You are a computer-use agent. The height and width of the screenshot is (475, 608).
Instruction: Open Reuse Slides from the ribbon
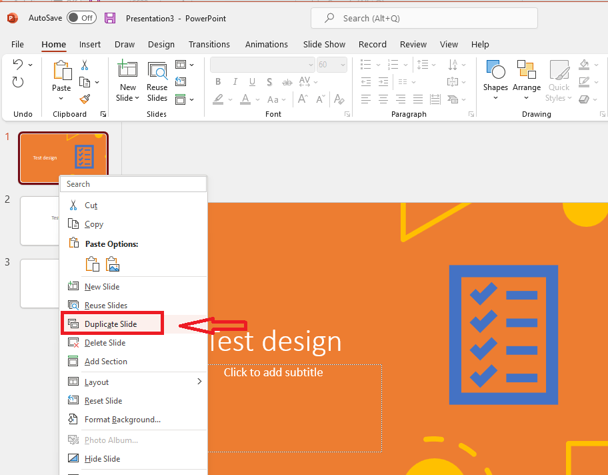click(157, 70)
